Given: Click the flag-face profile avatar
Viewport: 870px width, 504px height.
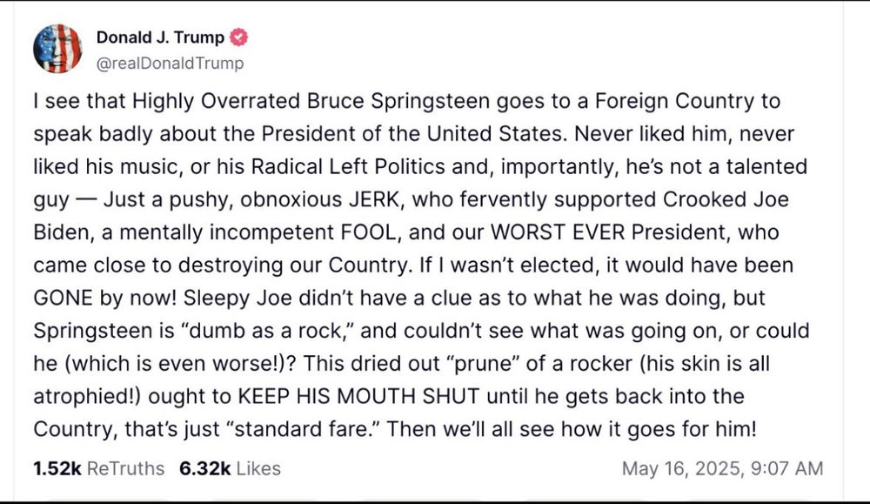Looking at the screenshot, I should (x=57, y=49).
